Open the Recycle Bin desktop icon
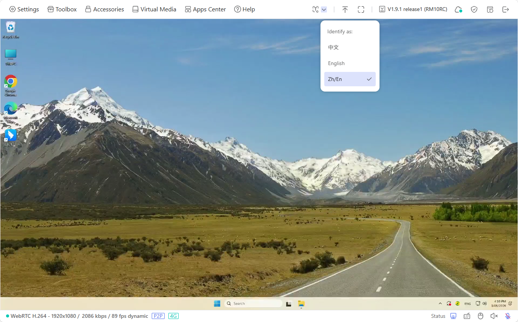518x322 pixels. (x=11, y=30)
